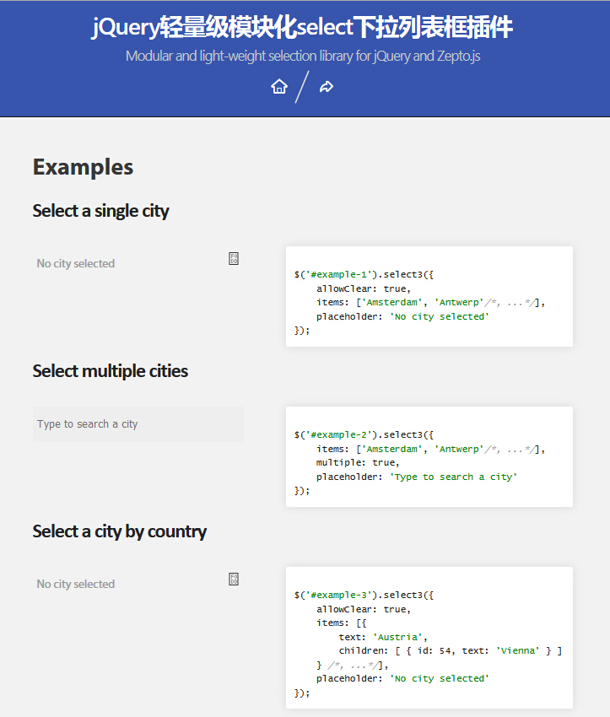
Task: Click the 'Select a city by country' heading
Action: (x=119, y=531)
